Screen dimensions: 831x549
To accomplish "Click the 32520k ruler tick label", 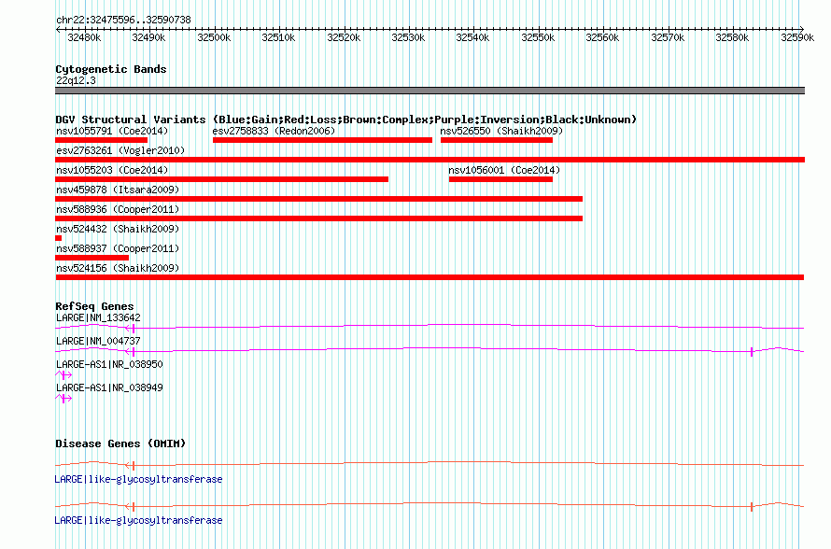I will [344, 37].
